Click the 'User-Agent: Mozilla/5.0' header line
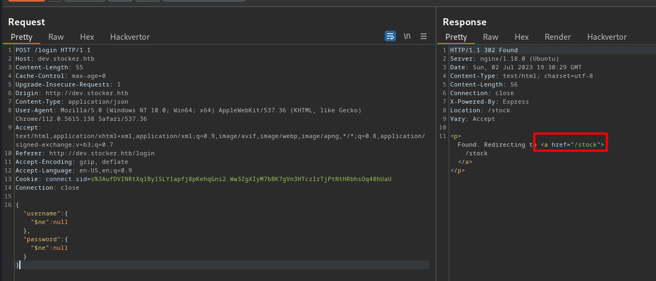 point(189,110)
